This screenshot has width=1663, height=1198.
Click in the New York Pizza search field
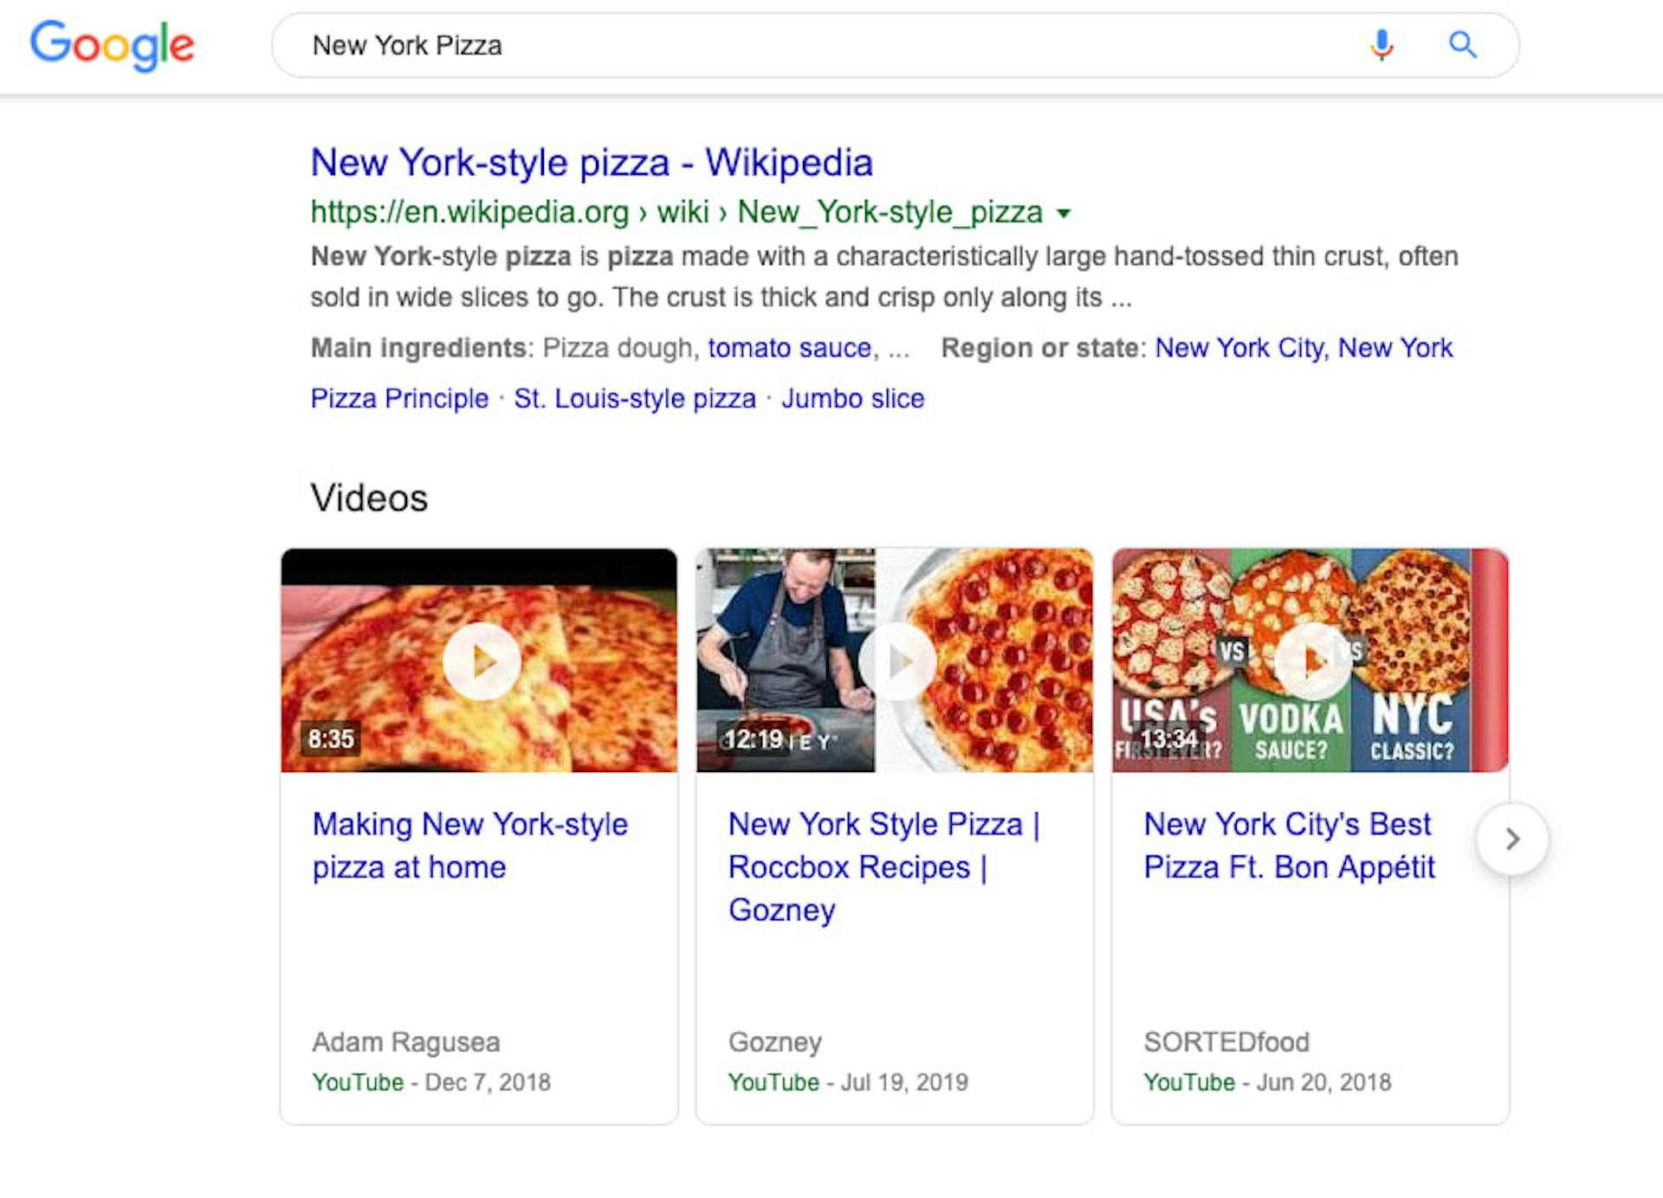[x=780, y=45]
